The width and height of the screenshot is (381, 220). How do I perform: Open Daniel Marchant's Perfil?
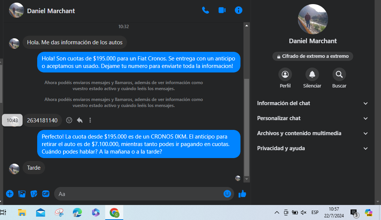point(285,74)
